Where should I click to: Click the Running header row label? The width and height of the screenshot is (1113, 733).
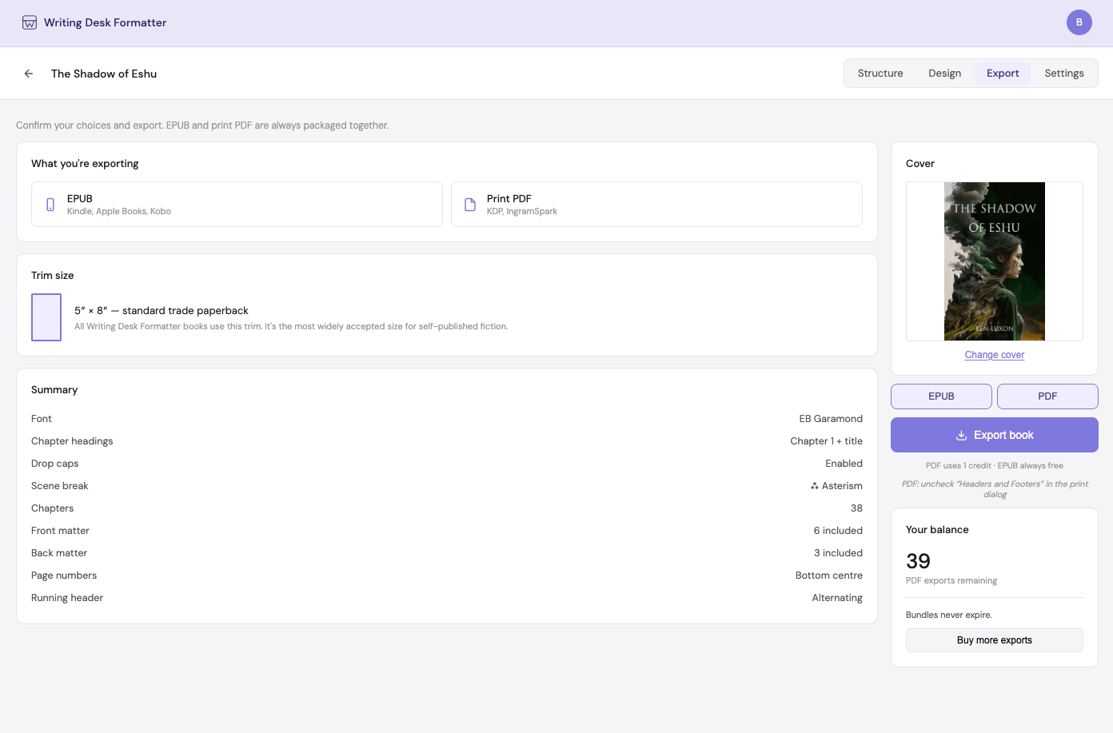coord(67,598)
